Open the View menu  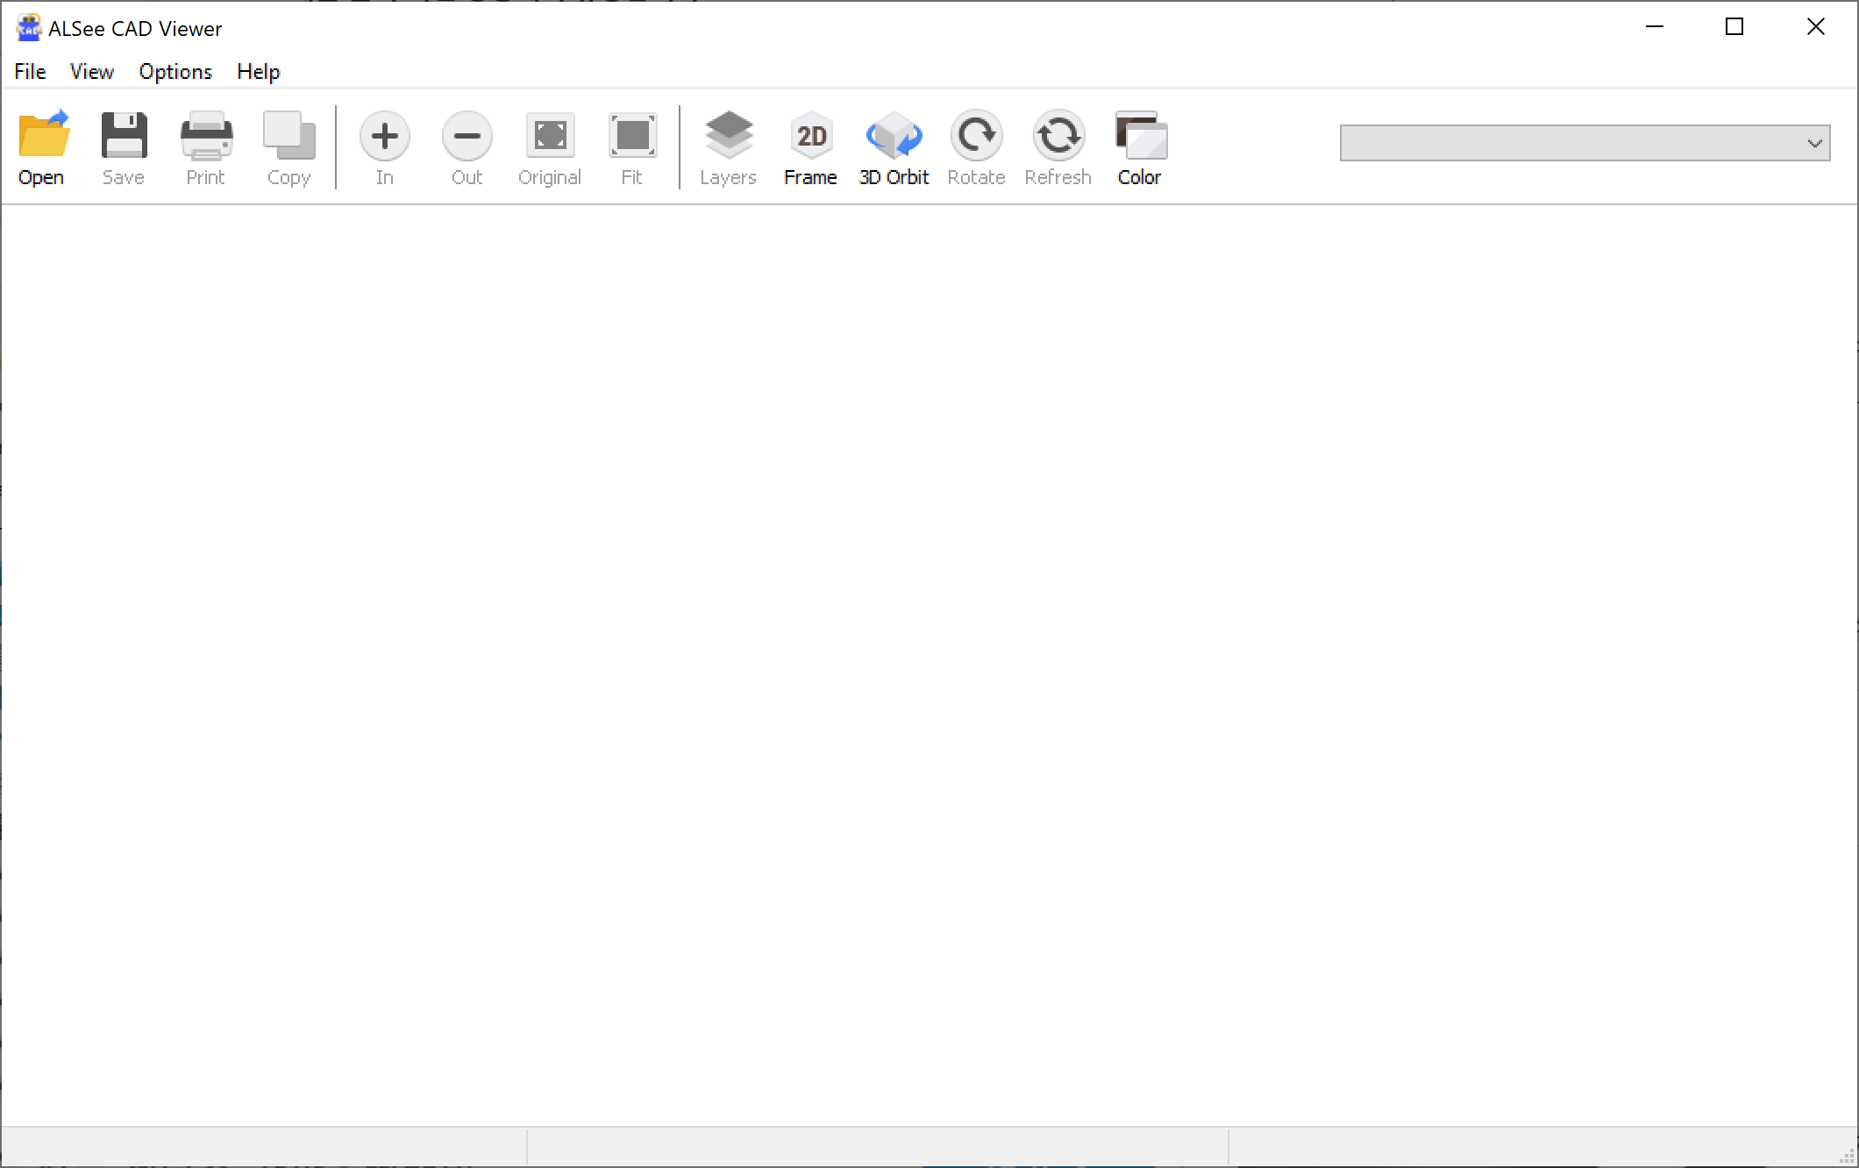pos(91,72)
